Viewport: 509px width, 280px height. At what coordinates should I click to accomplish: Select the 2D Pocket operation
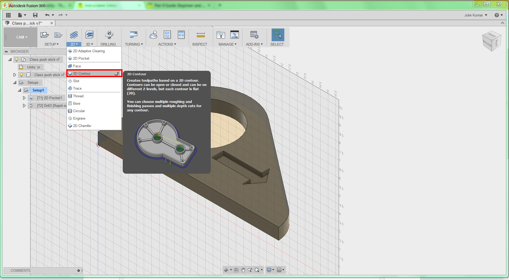[81, 58]
